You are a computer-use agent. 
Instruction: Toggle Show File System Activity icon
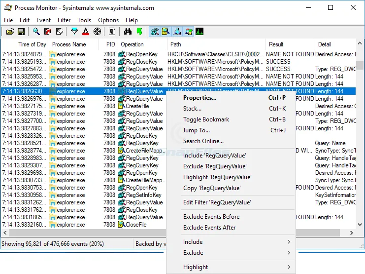point(166,32)
